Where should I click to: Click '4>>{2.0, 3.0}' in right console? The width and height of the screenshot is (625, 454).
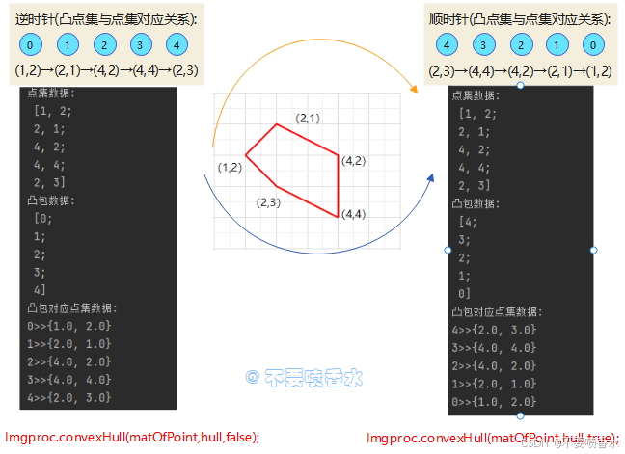tap(494, 330)
